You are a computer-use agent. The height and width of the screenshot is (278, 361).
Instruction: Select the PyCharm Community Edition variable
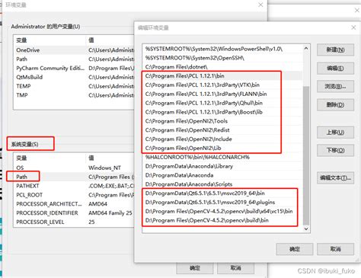(74, 68)
